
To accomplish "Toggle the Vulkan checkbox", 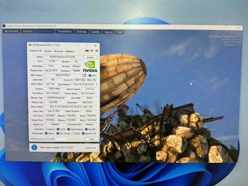I will (x=46, y=133).
